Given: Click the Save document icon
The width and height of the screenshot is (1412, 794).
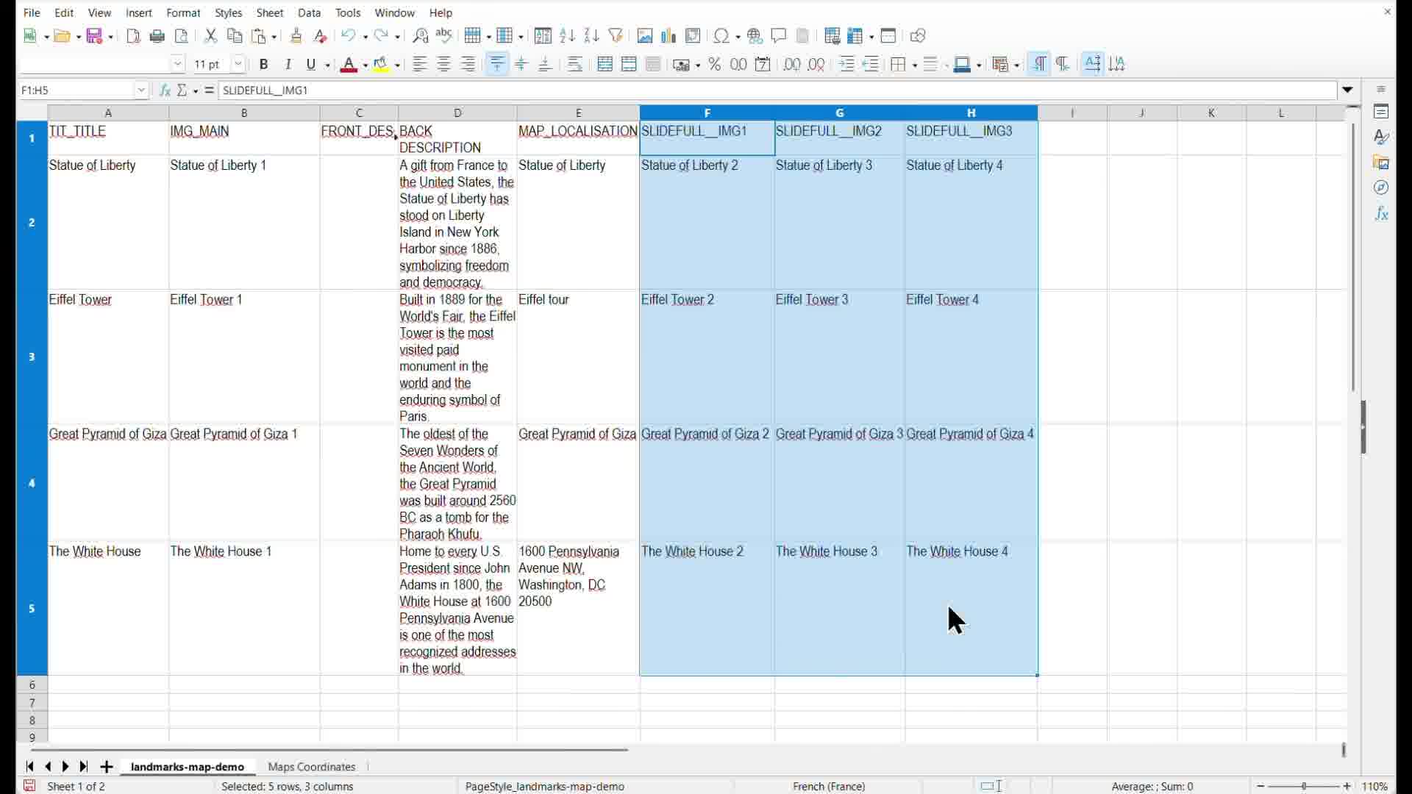Looking at the screenshot, I should pos(95,36).
